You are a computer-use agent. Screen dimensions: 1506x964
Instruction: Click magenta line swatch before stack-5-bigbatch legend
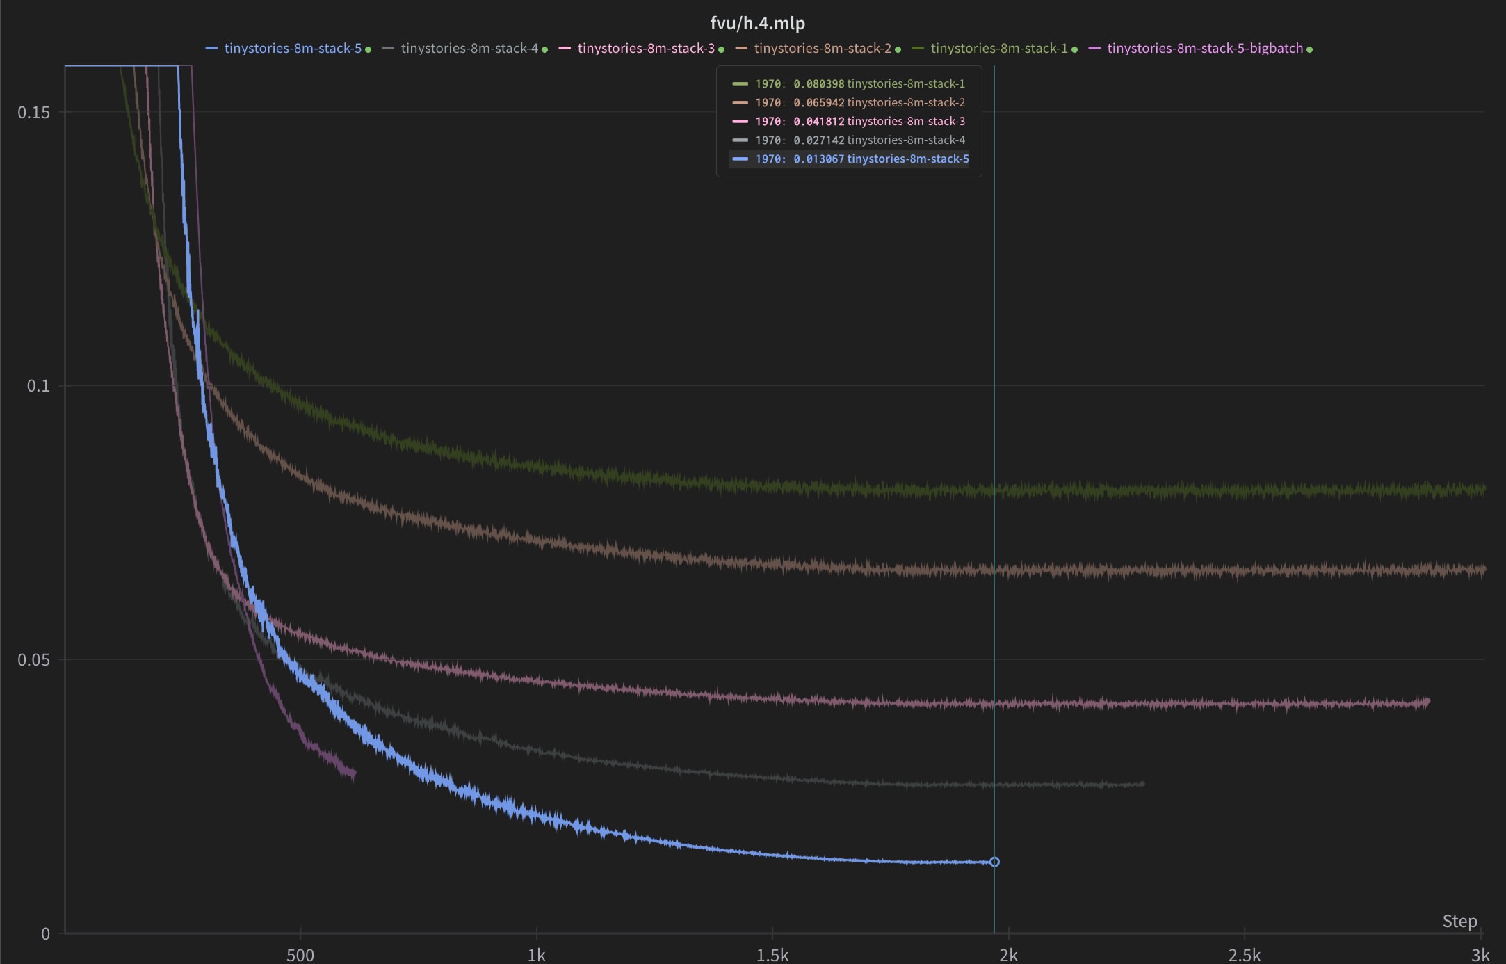[1094, 48]
